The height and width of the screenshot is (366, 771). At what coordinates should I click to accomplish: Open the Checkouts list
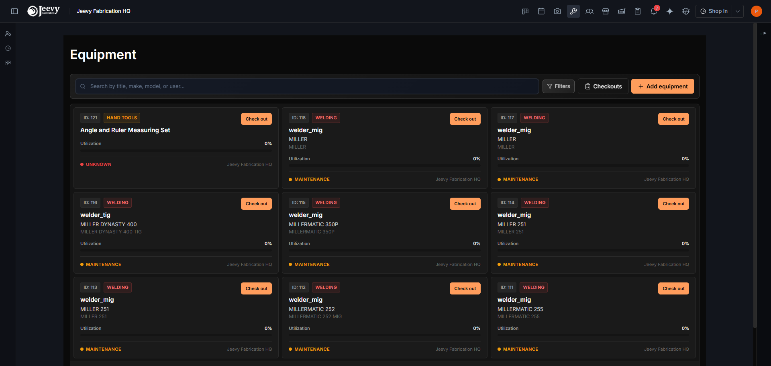pyautogui.click(x=603, y=86)
